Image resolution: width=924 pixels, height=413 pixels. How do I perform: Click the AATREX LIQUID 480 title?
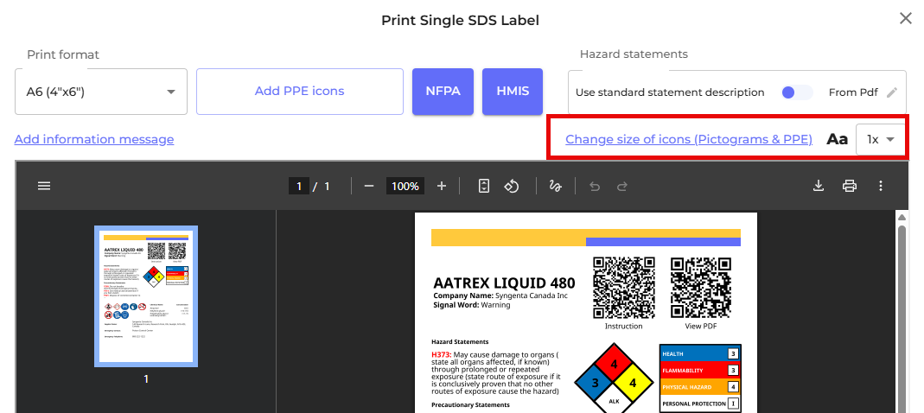[504, 283]
